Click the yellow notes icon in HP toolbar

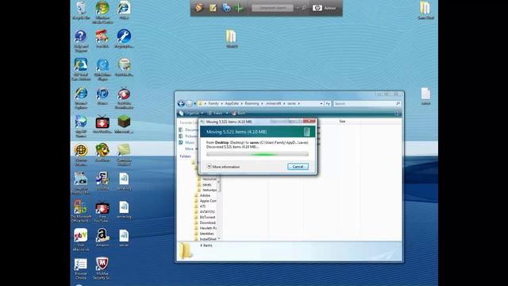(x=213, y=8)
